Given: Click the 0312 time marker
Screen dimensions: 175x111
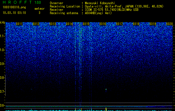Looking at the screenshot, I should [36, 24].
